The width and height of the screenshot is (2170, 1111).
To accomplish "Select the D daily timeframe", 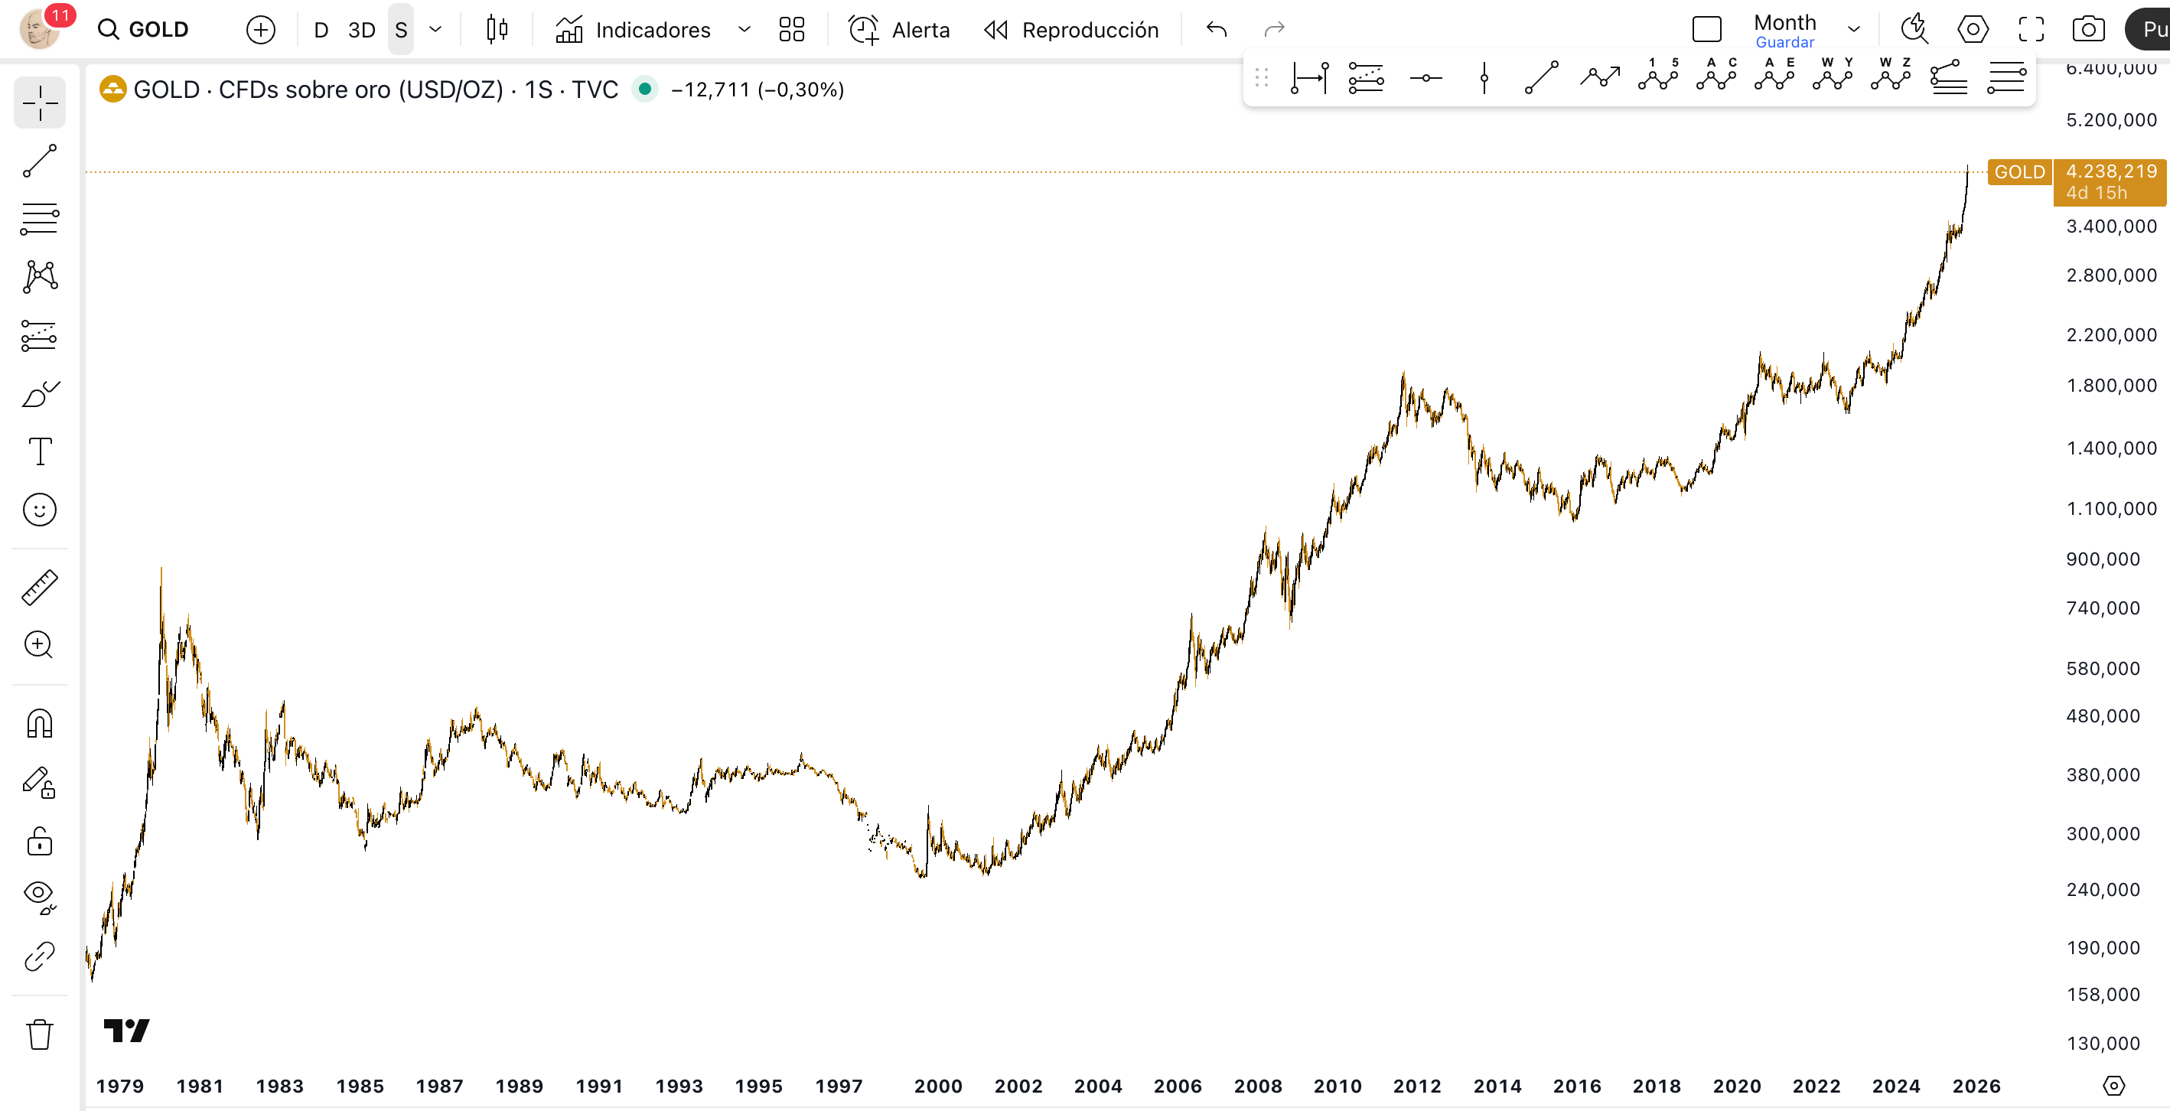I will (321, 30).
